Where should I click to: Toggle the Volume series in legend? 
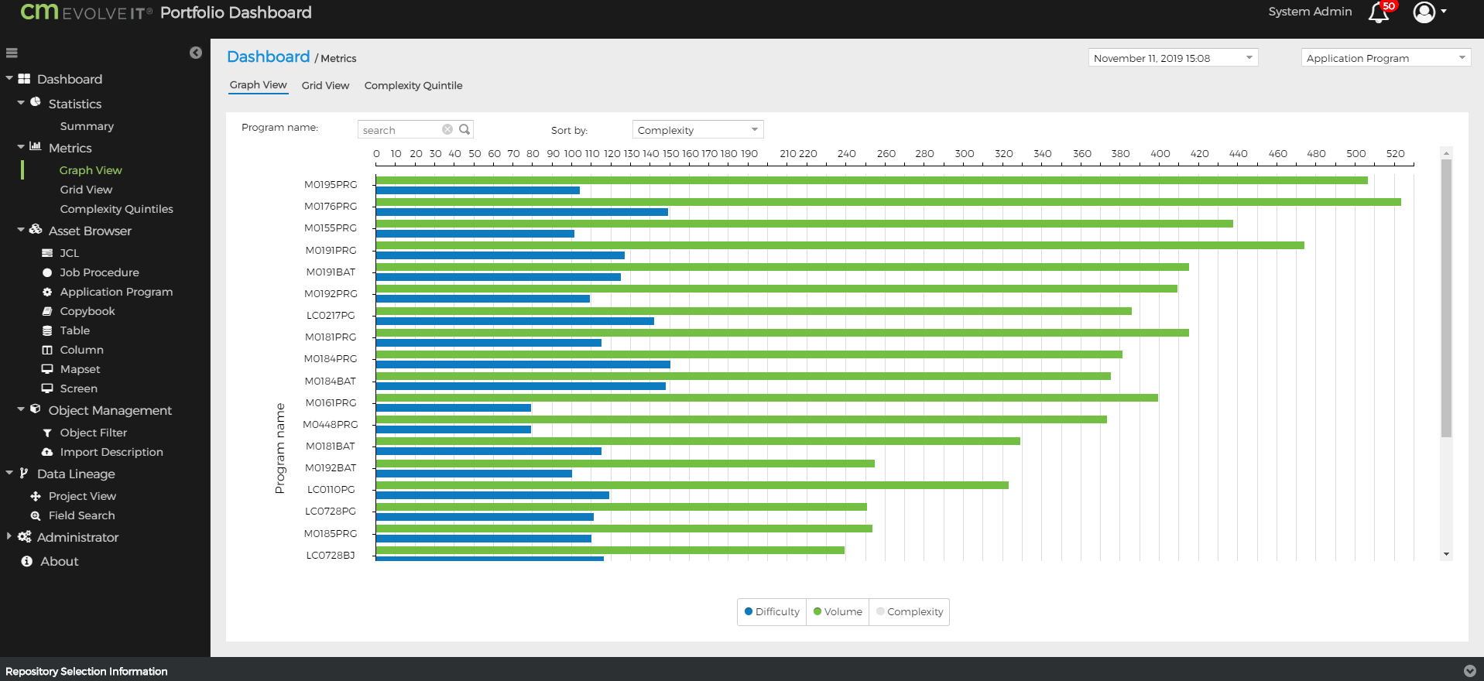coord(838,611)
